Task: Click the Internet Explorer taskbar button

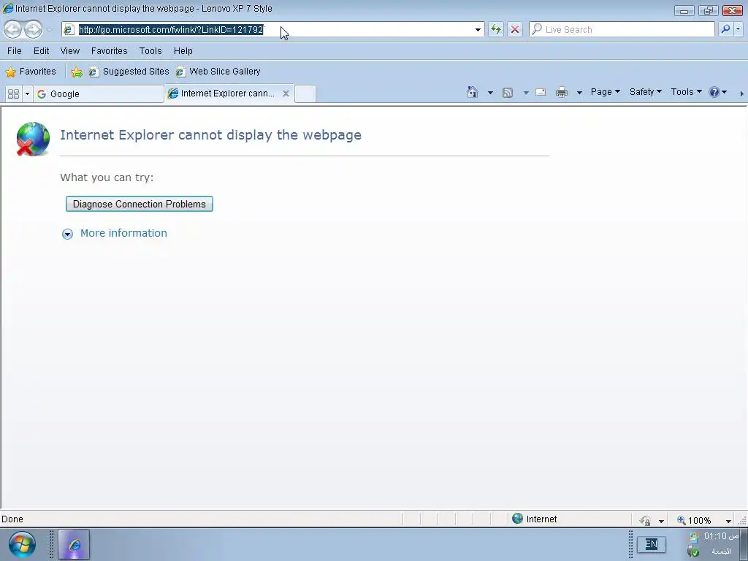Action: click(x=74, y=544)
